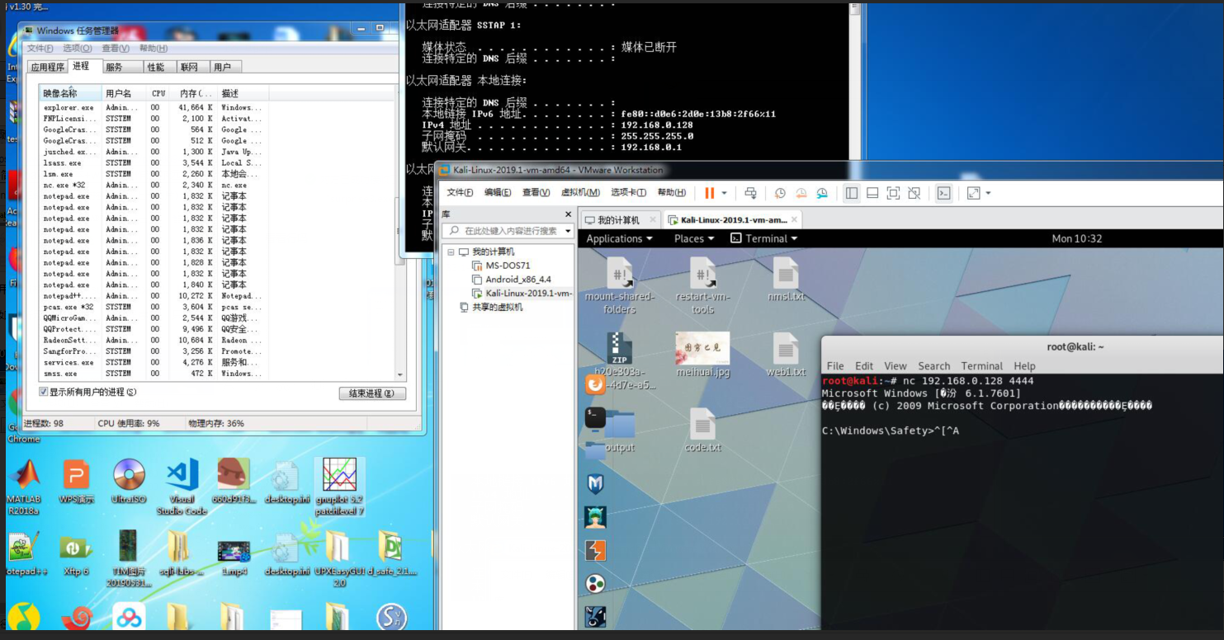
Task: Open WPS演示 desktop icon
Action: pyautogui.click(x=76, y=482)
